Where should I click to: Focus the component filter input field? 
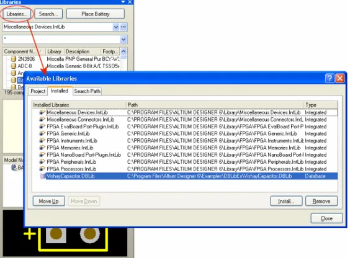click(61, 40)
